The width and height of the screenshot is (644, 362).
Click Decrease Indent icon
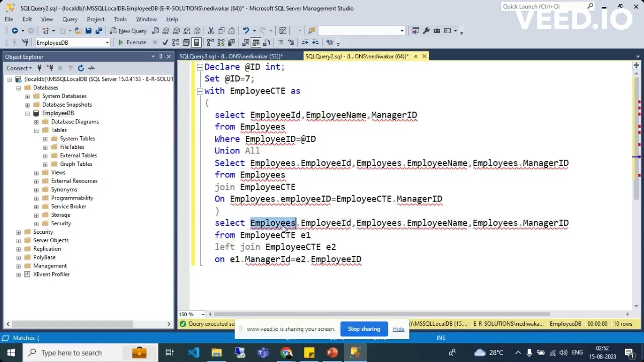click(305, 43)
